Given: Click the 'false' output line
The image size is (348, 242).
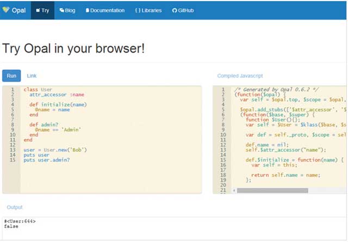Looking at the screenshot, I should coord(11,226).
